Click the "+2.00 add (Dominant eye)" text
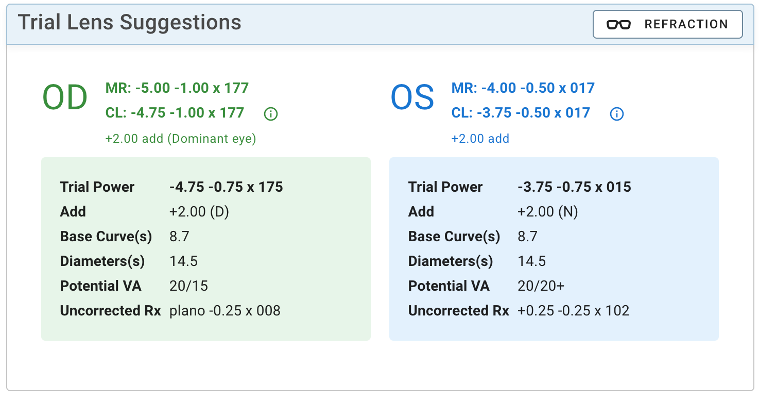Viewport: 759px width, 400px height. [181, 139]
